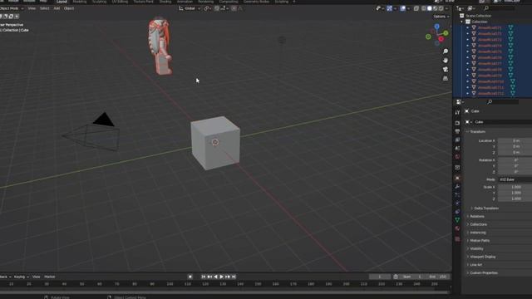Open the green Object Data properties tab
532x299 pixels.
[x=457, y=220]
